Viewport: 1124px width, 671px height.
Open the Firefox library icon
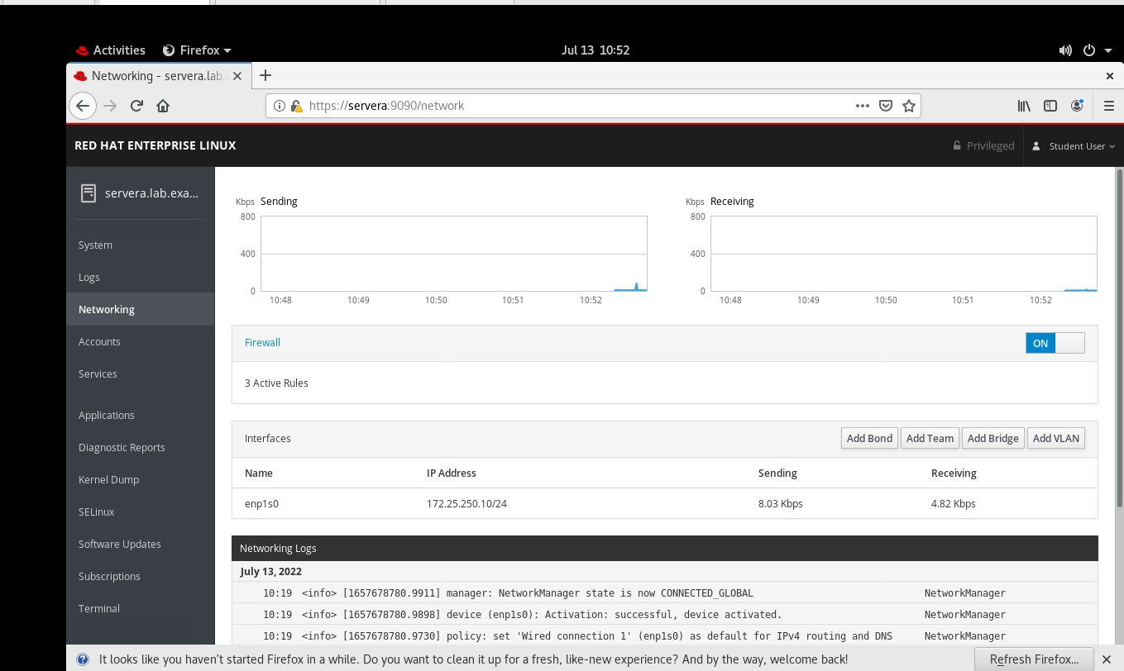1024,106
